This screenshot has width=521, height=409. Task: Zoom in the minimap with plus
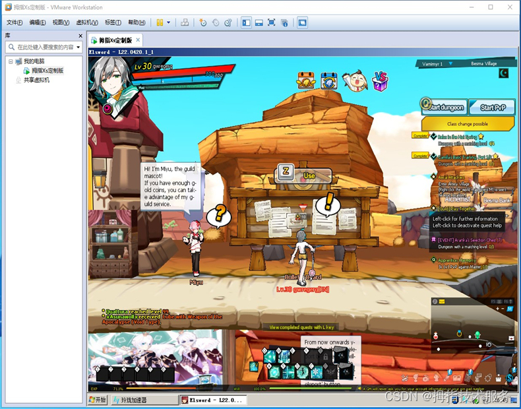497,309
